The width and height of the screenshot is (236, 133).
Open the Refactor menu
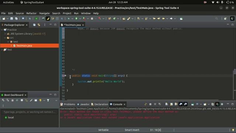pos(31,13)
